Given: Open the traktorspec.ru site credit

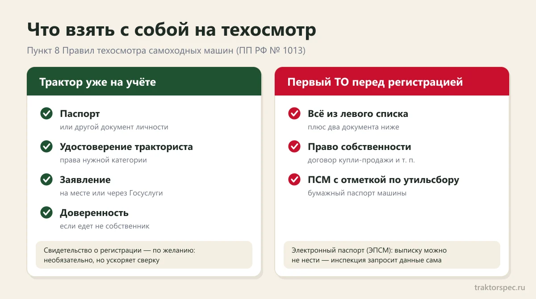Looking at the screenshot, I should point(500,287).
